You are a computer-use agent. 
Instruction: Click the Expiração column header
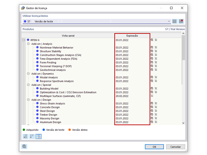[x=132, y=36]
